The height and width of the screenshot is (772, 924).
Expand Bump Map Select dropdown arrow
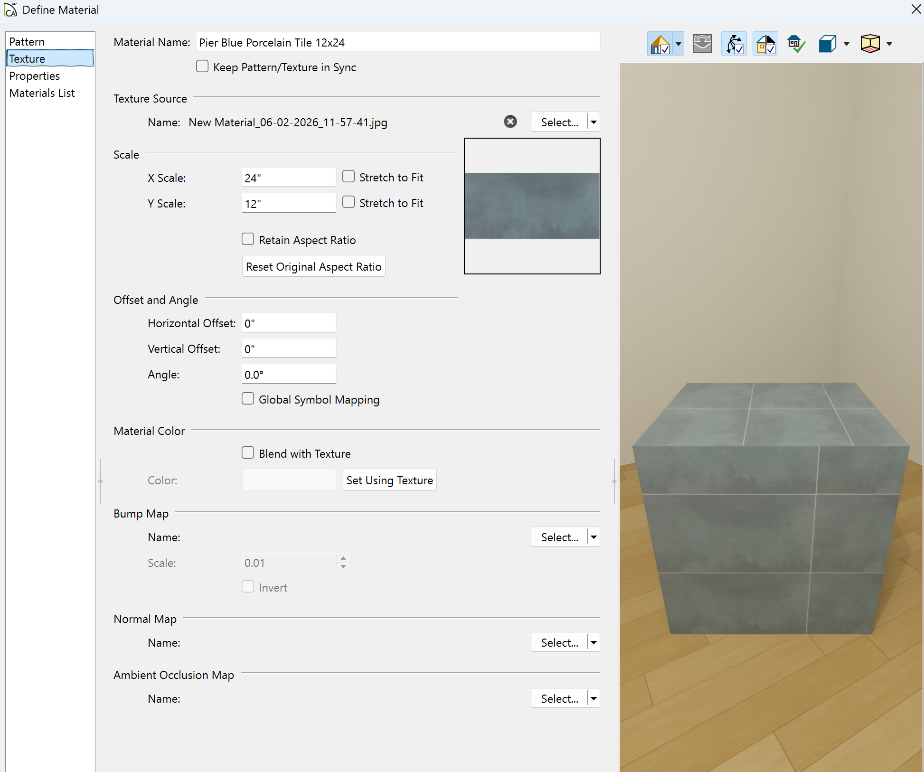[594, 537]
